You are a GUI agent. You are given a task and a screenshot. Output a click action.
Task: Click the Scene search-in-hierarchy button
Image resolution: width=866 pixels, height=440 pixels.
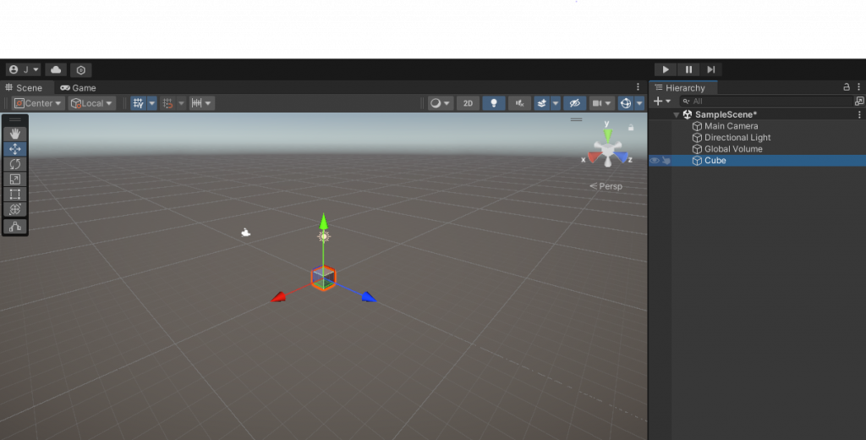(x=859, y=102)
